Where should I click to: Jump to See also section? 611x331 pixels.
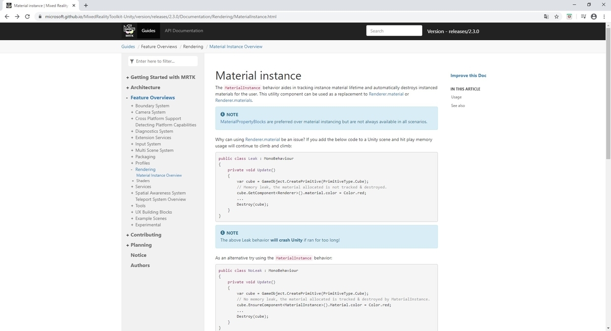[458, 105]
